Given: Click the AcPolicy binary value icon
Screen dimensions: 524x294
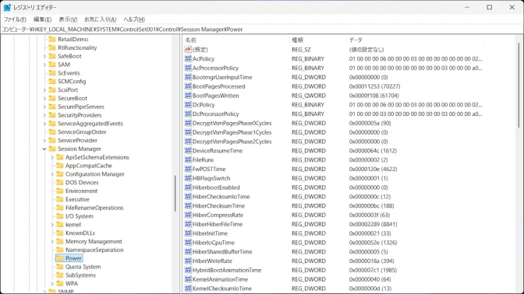Looking at the screenshot, I should coord(188,58).
